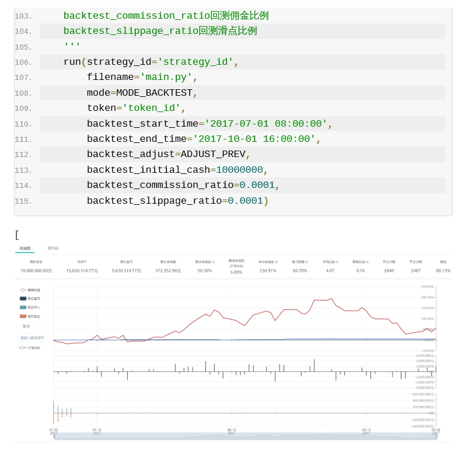Click info icon beside 年化收益率
This screenshot has width=465, height=450.
[x=277, y=262]
